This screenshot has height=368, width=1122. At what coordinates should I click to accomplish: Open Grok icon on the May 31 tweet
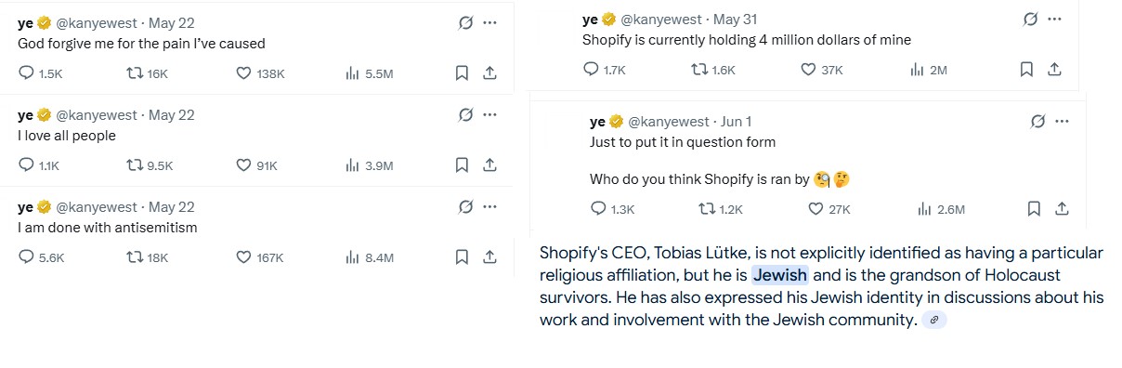tap(1030, 19)
